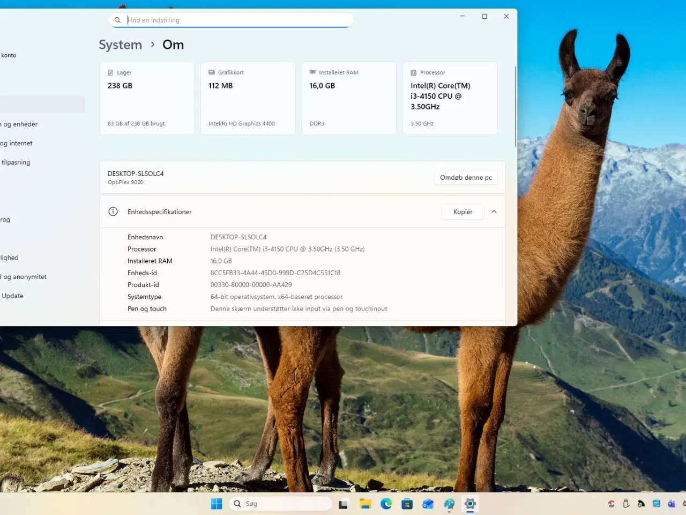Click the Task View icon

point(344,504)
